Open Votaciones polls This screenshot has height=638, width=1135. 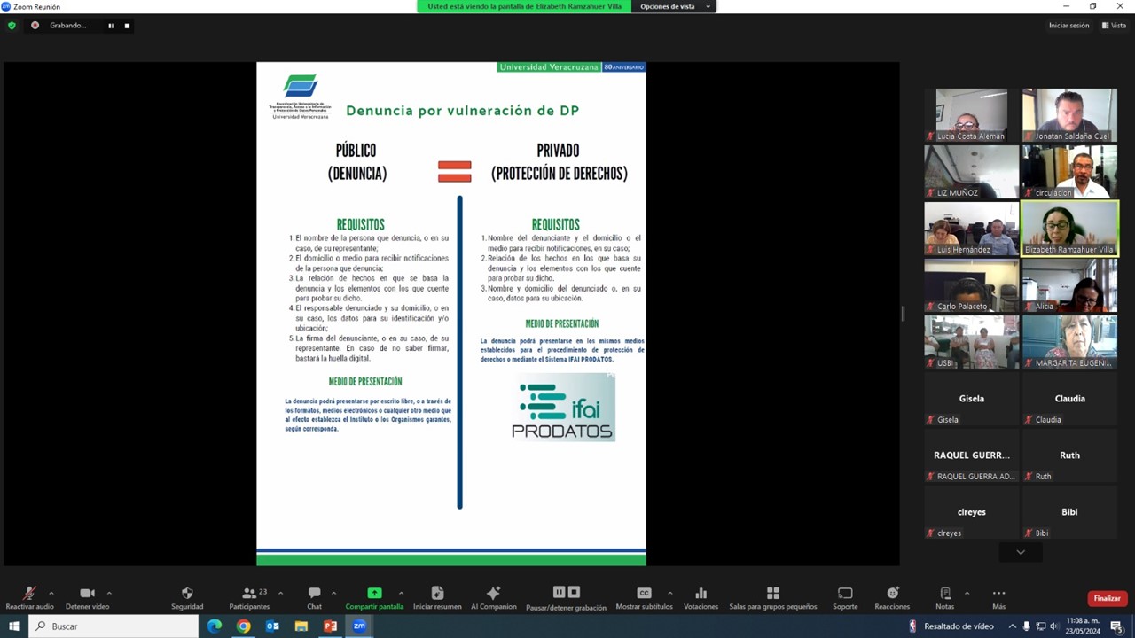(x=701, y=594)
